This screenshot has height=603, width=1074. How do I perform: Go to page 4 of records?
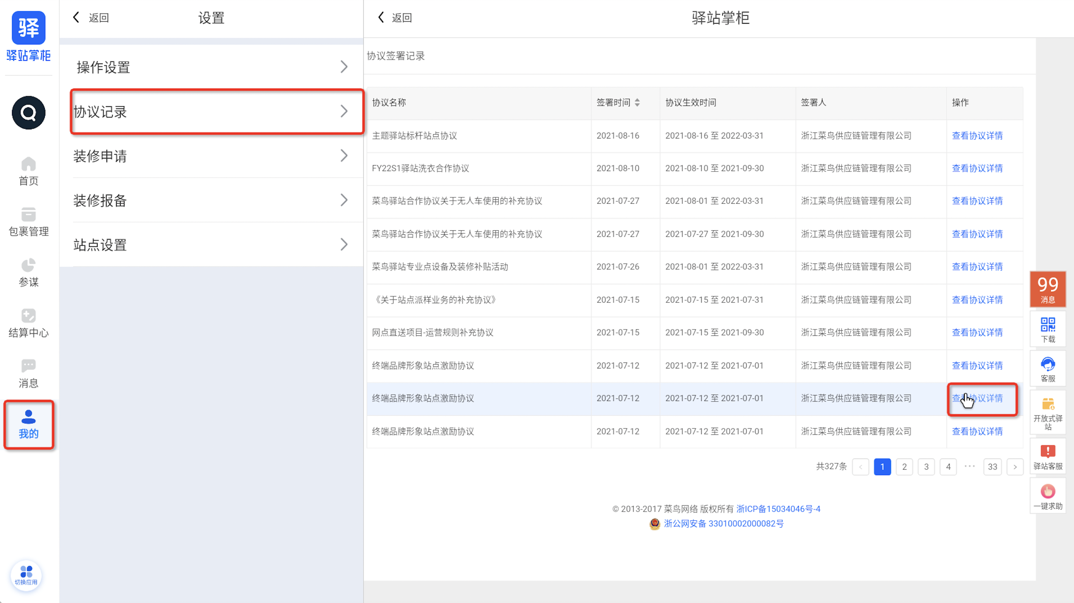pos(948,467)
